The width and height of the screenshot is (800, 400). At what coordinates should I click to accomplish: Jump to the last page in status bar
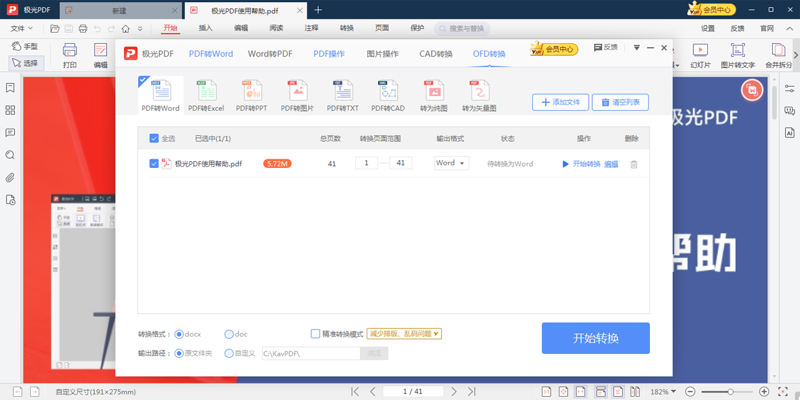click(471, 391)
